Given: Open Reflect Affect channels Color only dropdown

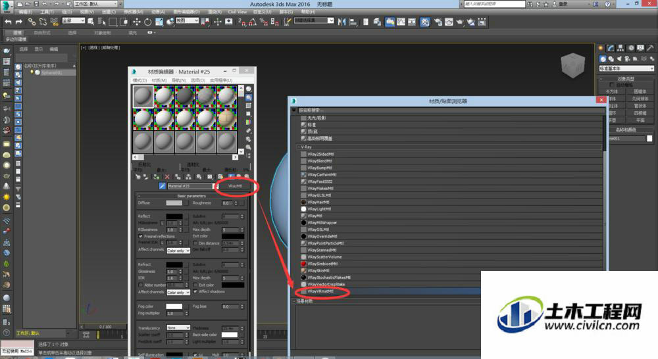Looking at the screenshot, I should click(178, 251).
